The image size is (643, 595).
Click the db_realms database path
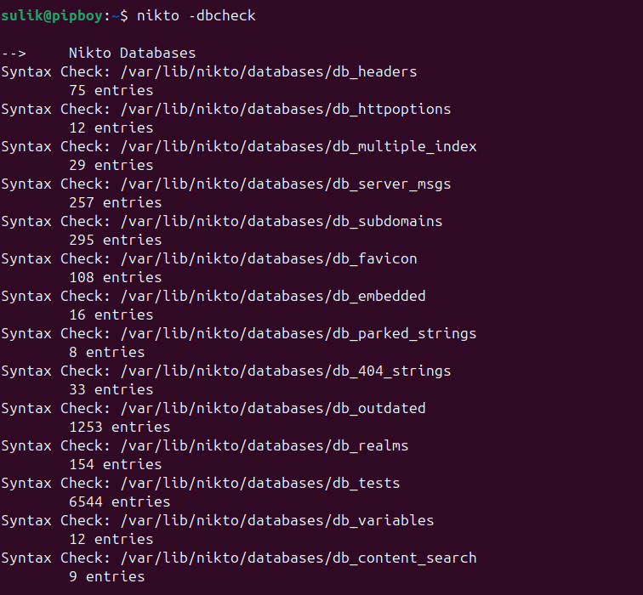click(265, 446)
